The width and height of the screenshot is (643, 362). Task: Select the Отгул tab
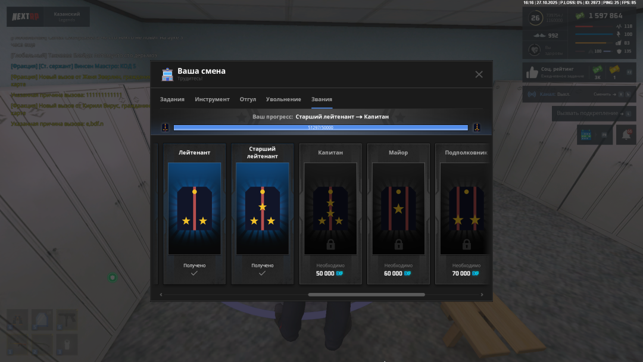coord(248,99)
